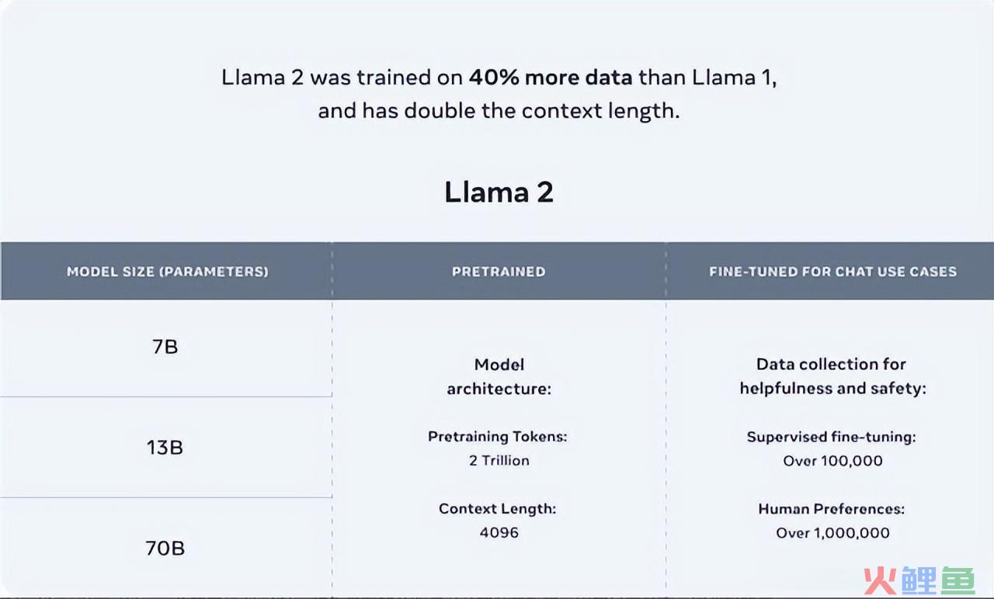
Task: Select the 'MODEL SIZE (PARAMETERS)' column header
Action: pos(168,272)
